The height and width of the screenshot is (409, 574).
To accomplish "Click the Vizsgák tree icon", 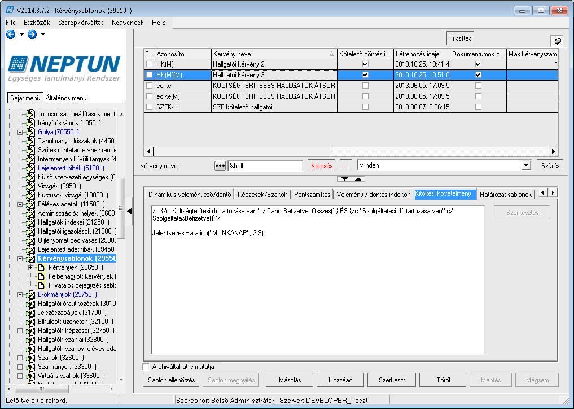I will (30, 186).
